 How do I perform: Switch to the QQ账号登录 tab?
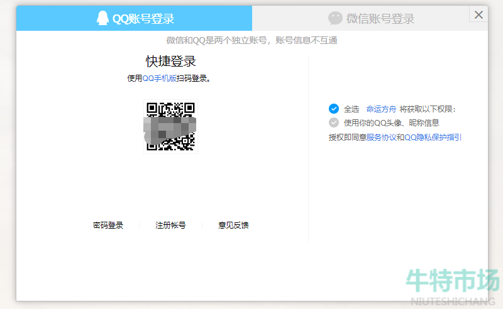click(143, 19)
